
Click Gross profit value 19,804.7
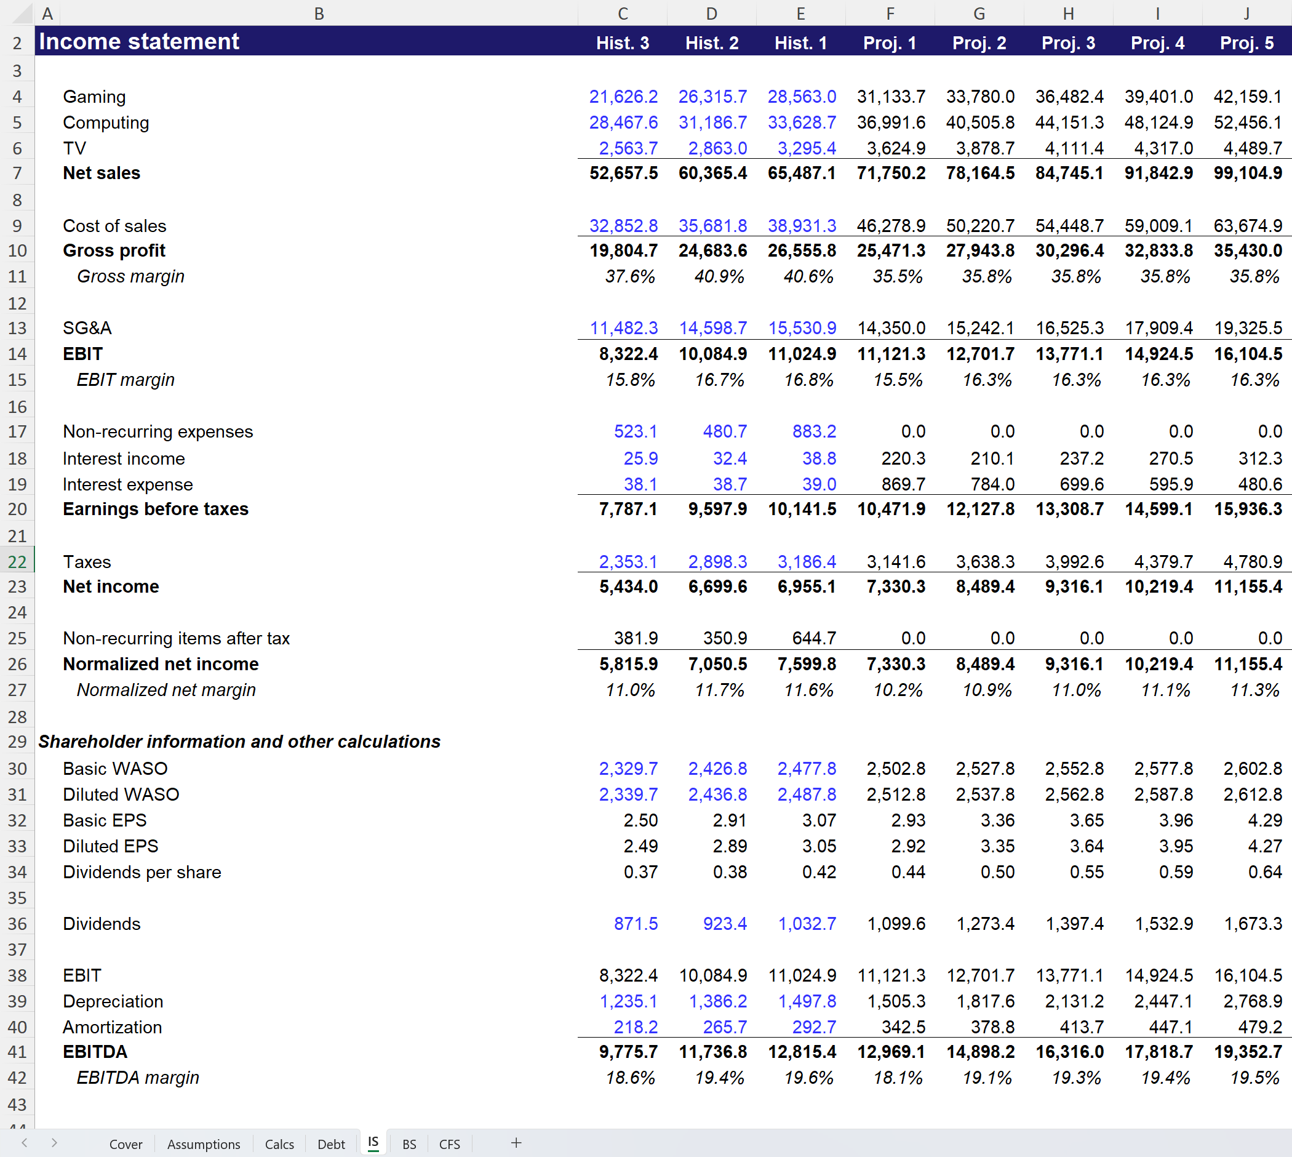coord(623,250)
